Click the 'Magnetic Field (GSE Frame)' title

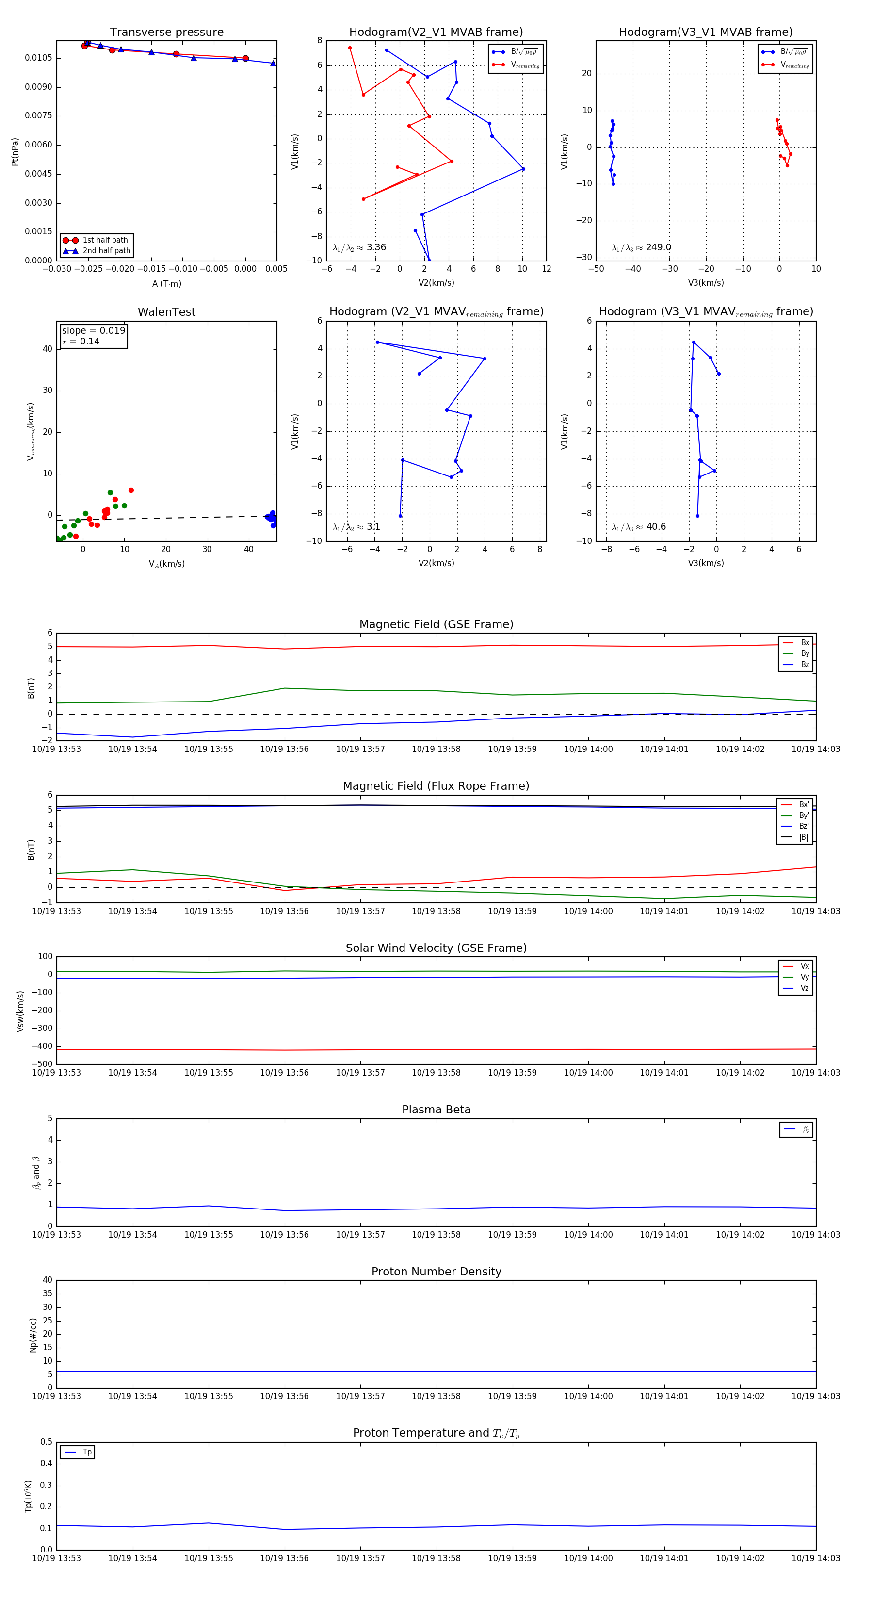(436, 624)
